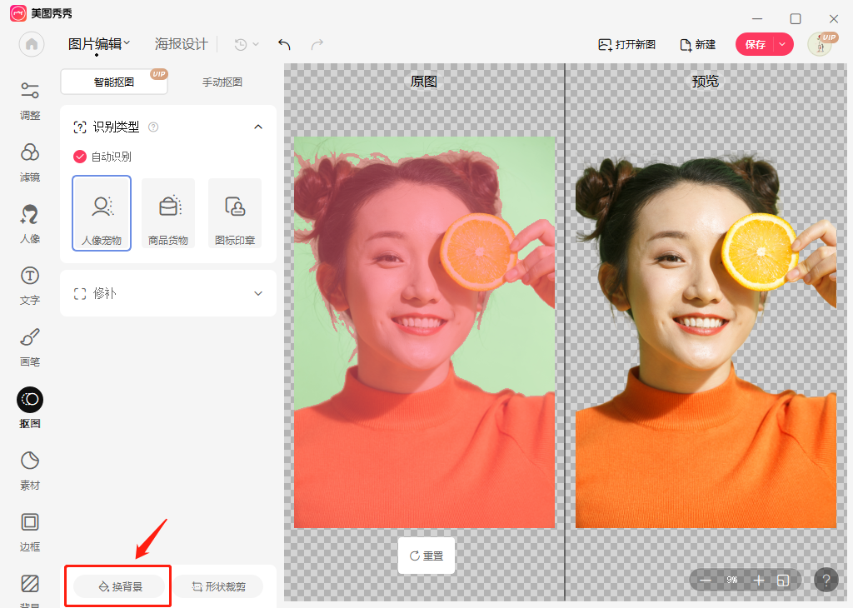Open the help question mark icon
The image size is (853, 608).
[x=826, y=580]
